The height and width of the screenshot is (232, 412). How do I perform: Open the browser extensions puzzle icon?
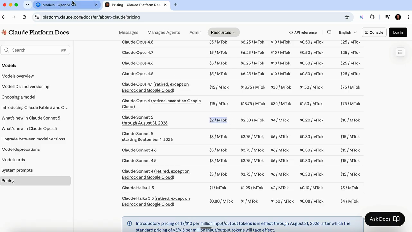372,17
